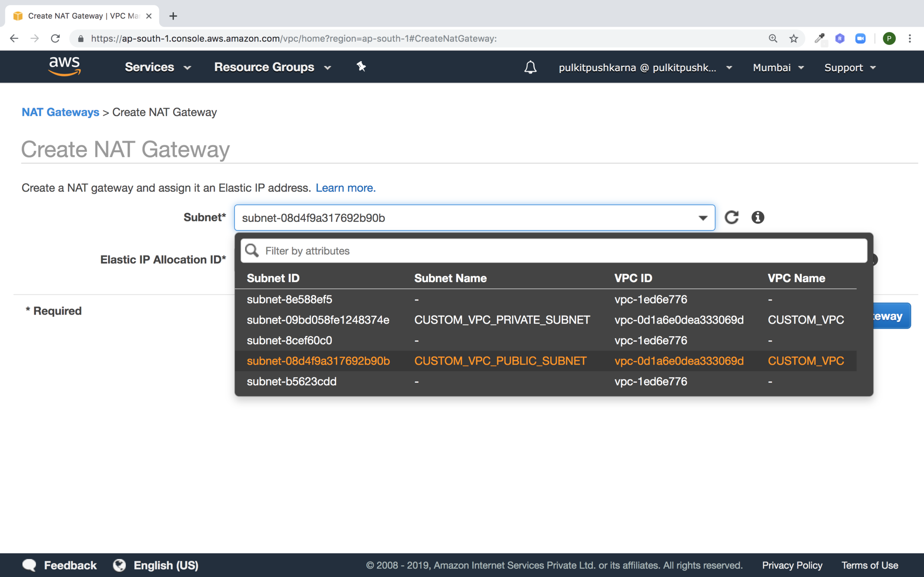Screen dimensions: 924x577
Task: Click the Filter by attributes field
Action: pos(554,251)
